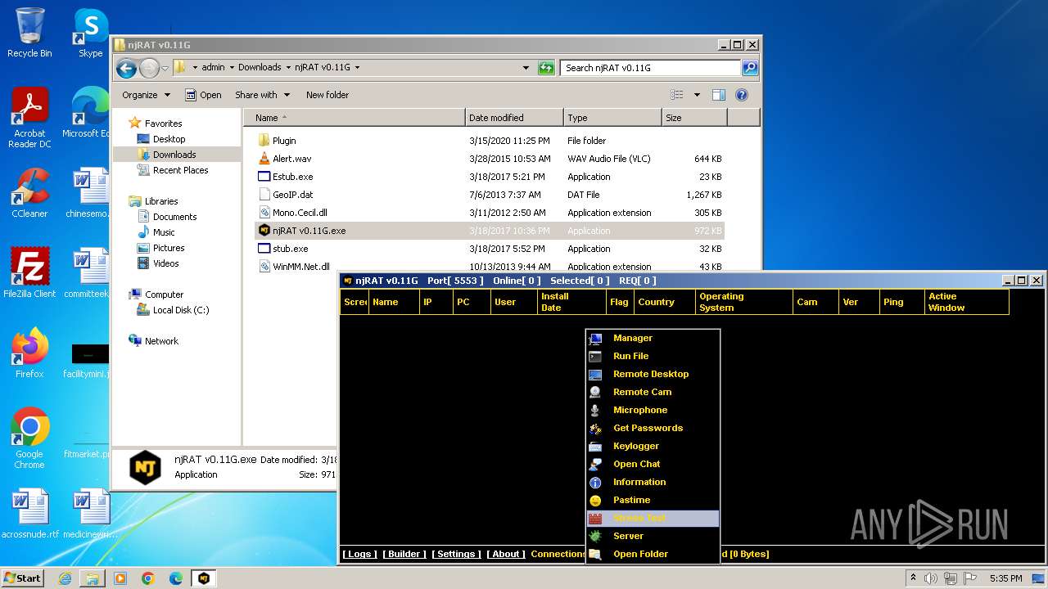Open the view options dropdown arrow
The width and height of the screenshot is (1048, 589).
point(697,95)
